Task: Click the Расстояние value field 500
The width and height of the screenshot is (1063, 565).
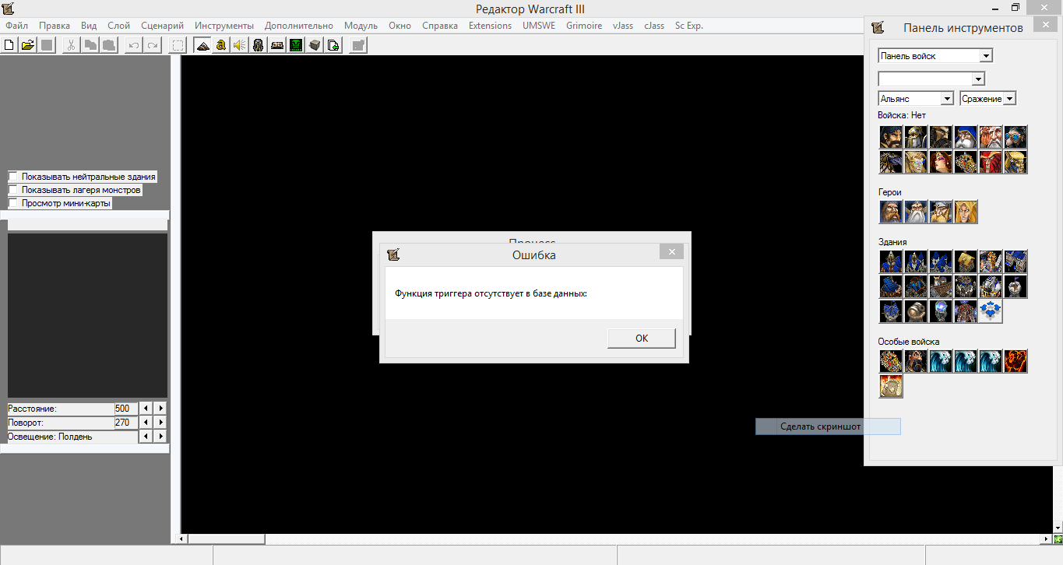Action: [x=125, y=409]
